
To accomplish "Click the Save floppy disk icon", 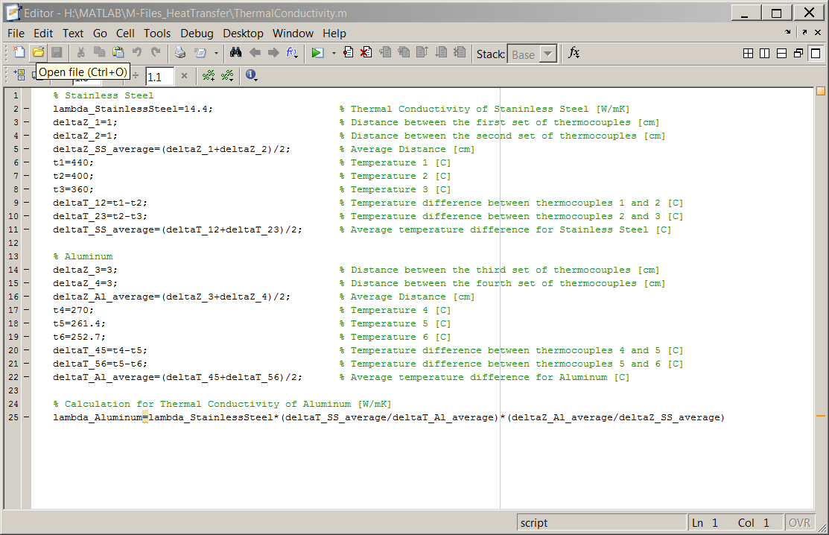I will click(x=57, y=52).
